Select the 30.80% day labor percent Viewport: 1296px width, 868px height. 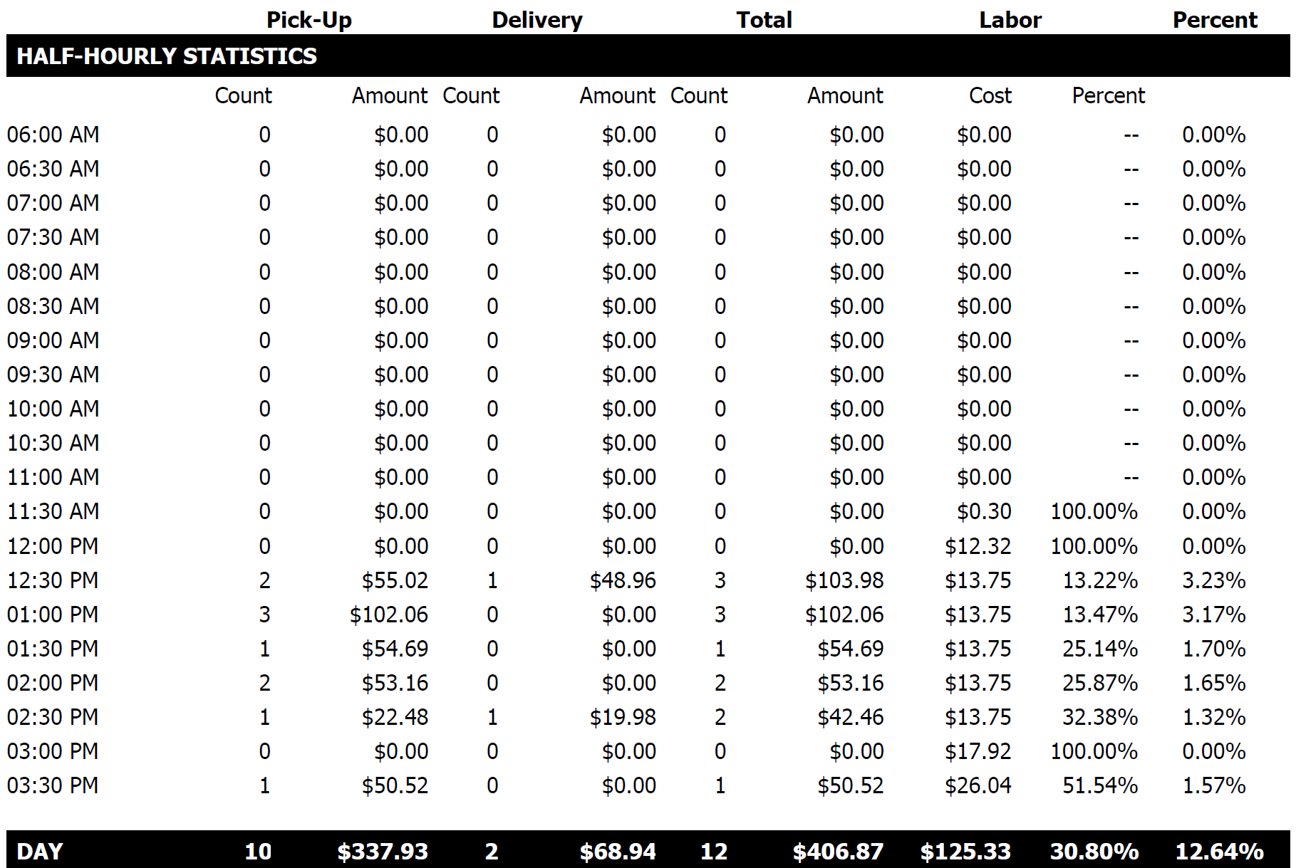[x=1094, y=851]
